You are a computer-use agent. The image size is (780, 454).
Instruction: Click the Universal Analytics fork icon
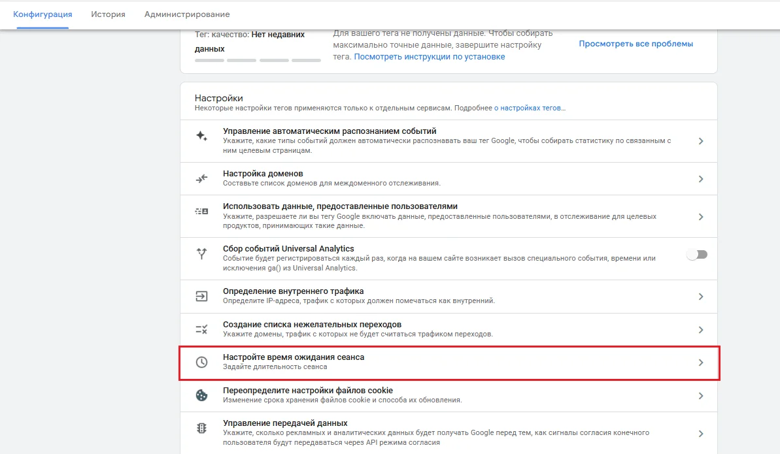[x=201, y=254]
